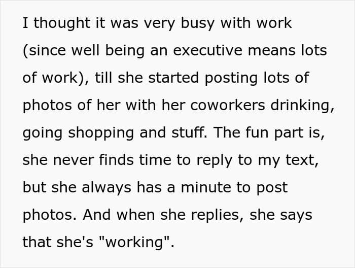Click the word "drinking," in the paragraph

302,106
